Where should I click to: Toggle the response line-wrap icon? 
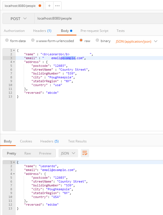coord(85,153)
